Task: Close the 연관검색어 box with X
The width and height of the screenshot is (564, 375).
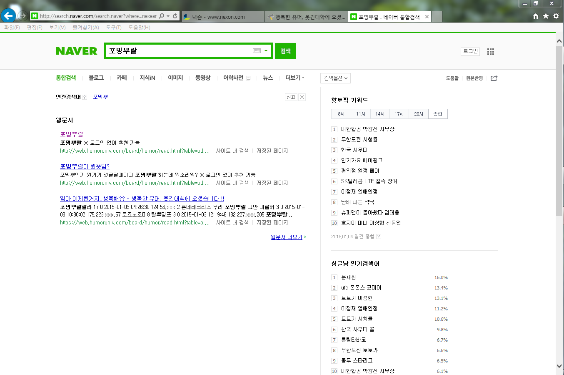Action: pos(302,97)
